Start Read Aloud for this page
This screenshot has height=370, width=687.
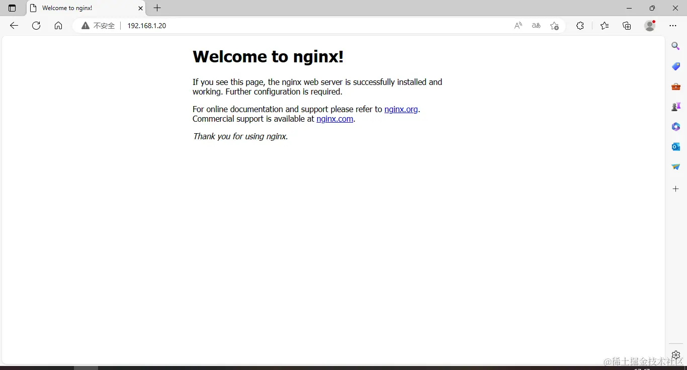[518, 26]
